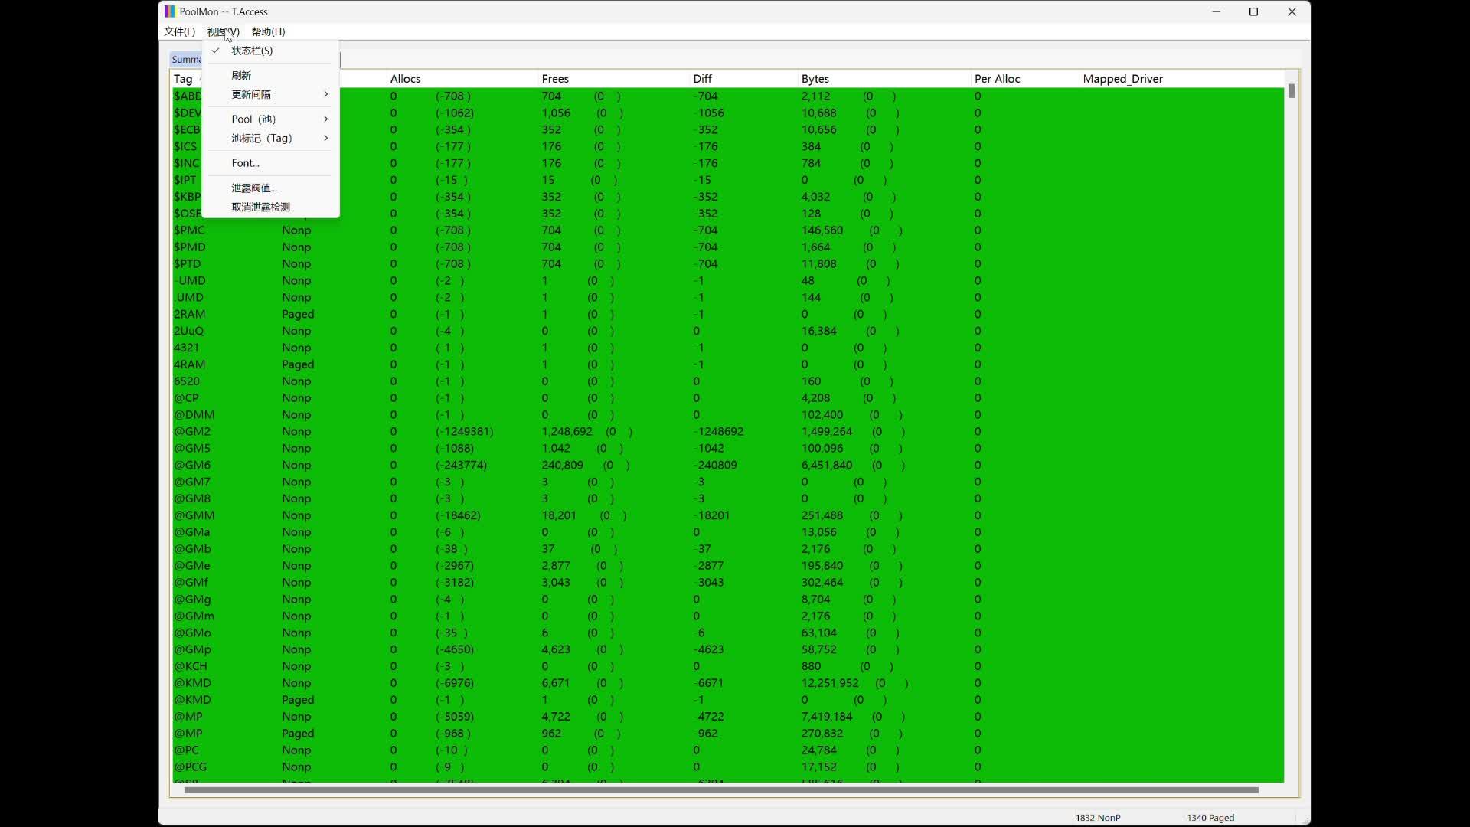
Task: Minimize the PoolMon window
Action: 1216,11
